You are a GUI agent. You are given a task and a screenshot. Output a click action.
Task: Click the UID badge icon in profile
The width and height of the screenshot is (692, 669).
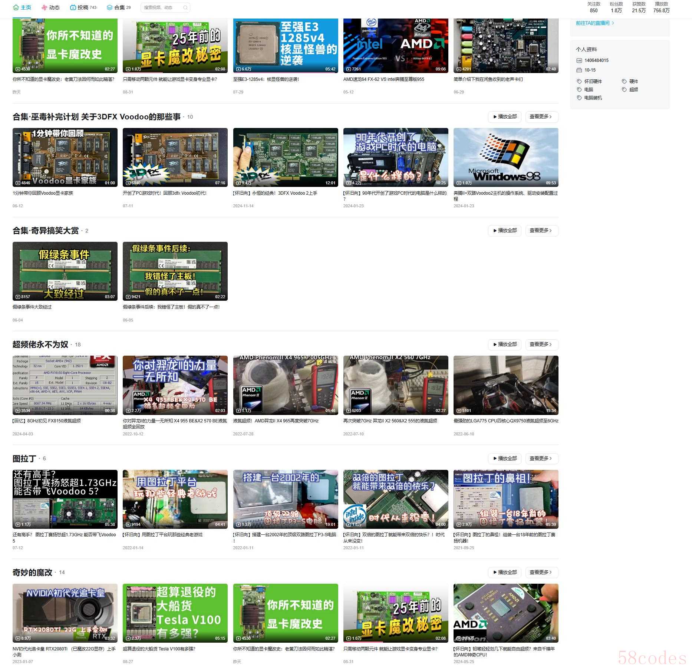(x=579, y=60)
